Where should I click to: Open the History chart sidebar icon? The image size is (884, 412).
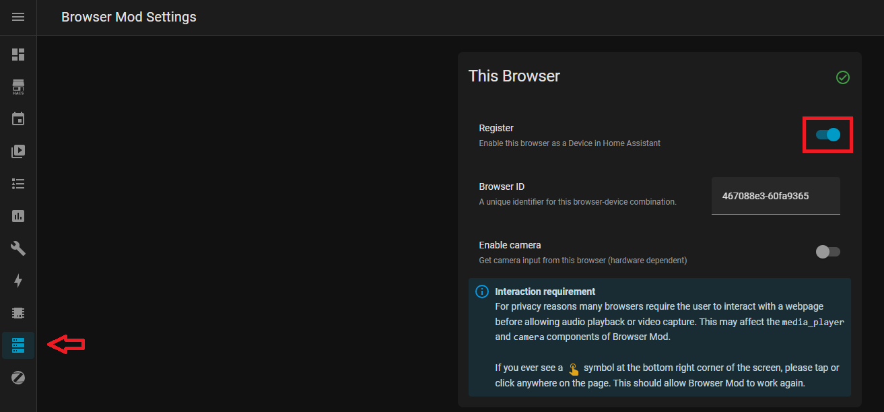18,216
